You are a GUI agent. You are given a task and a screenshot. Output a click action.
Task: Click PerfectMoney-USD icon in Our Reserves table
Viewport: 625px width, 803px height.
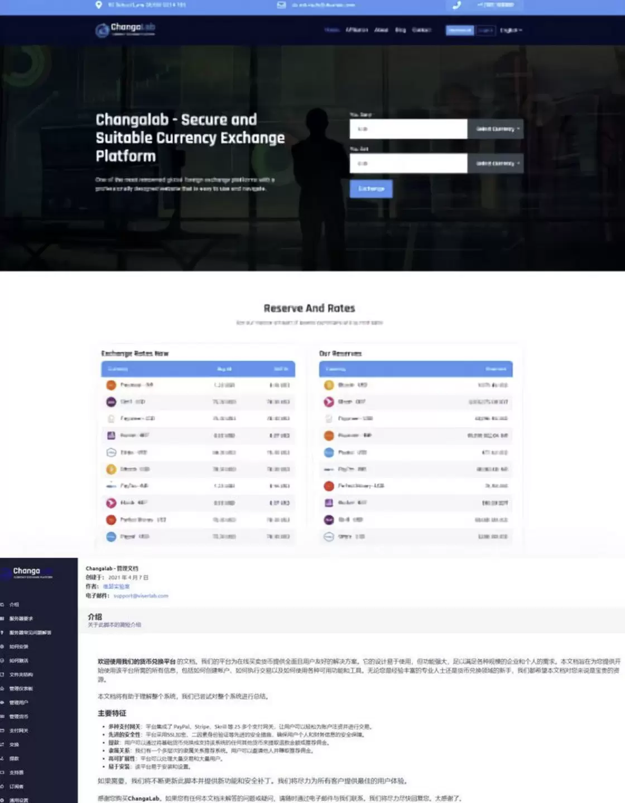(x=329, y=486)
